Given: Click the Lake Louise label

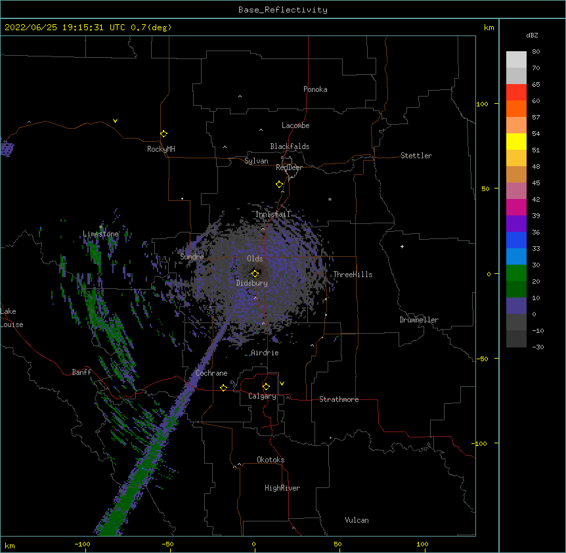Looking at the screenshot, I should point(12,318).
